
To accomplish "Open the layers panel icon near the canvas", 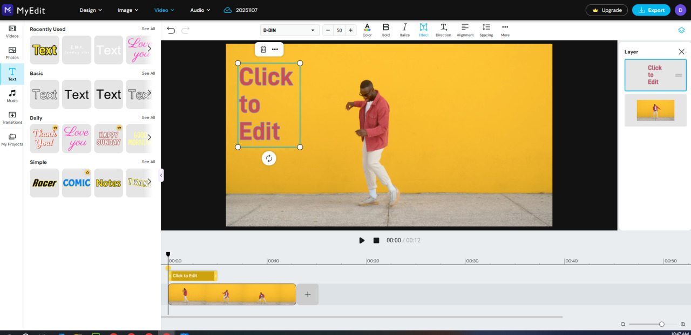I will [681, 30].
